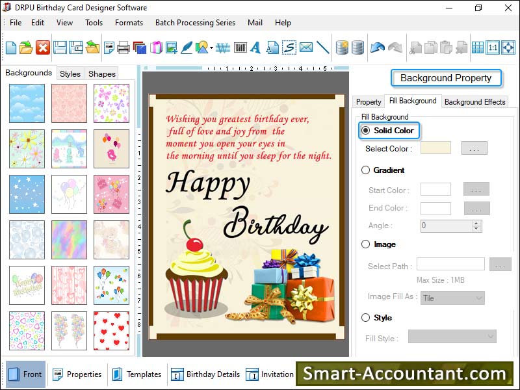Open the Templates button in bottom bar

click(136, 374)
